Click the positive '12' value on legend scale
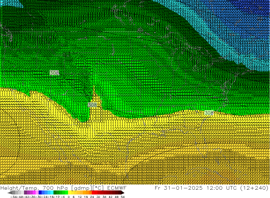The image size is (270, 198). tap(80, 197)
